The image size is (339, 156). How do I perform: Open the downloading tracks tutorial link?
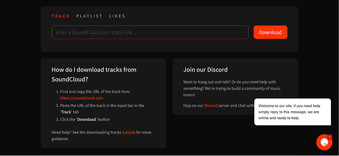tap(129, 132)
